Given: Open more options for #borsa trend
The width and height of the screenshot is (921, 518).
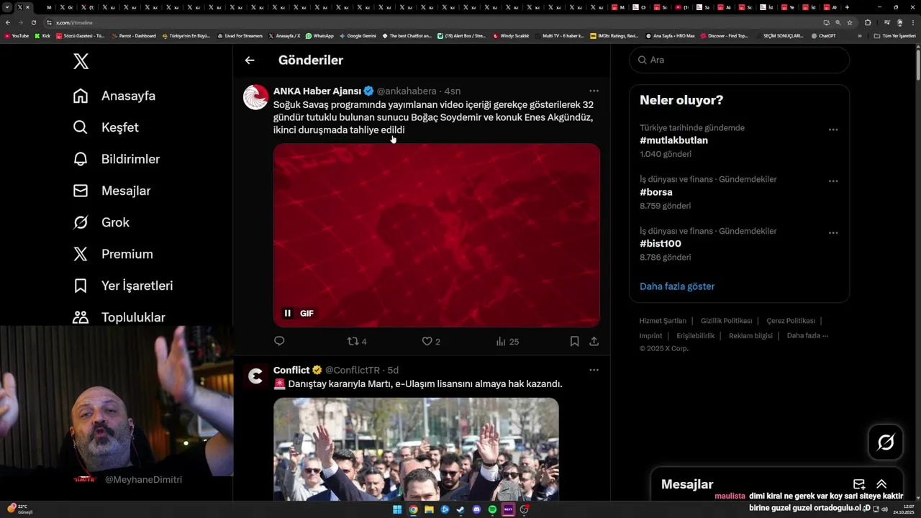Looking at the screenshot, I should tap(833, 181).
